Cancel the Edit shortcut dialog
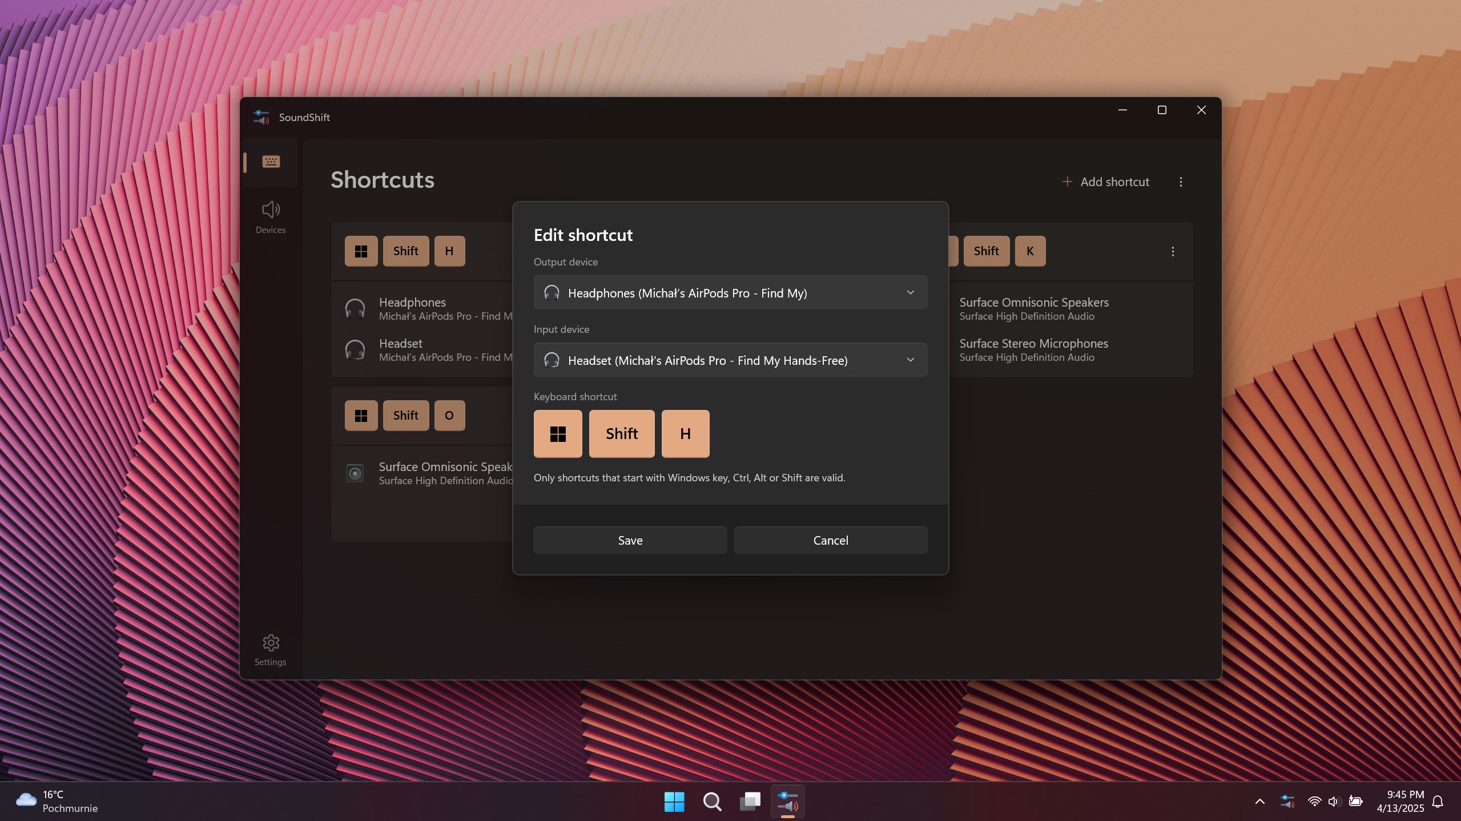 [831, 540]
